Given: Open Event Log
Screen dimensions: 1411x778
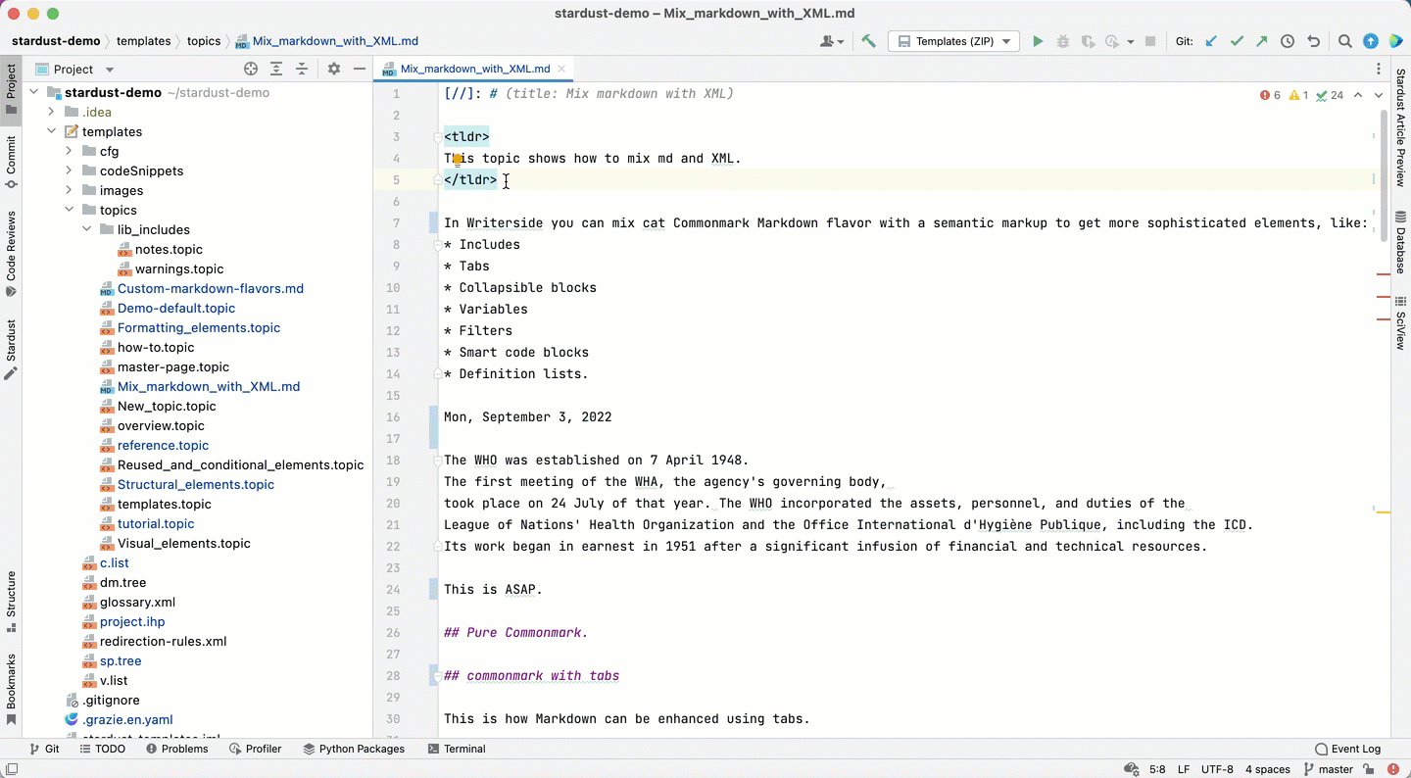Looking at the screenshot, I should [x=1347, y=749].
